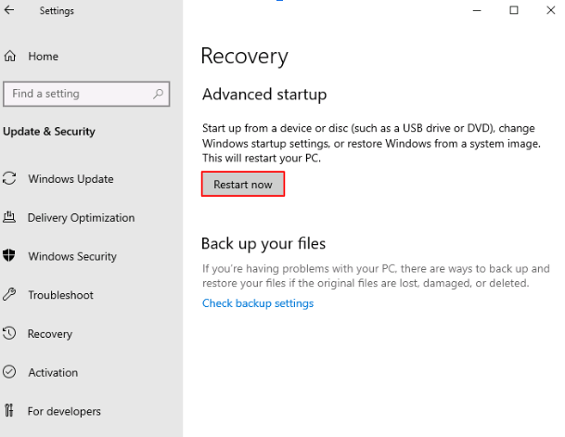The height and width of the screenshot is (437, 565).
Task: Click the Recovery clock icon
Action: point(10,334)
